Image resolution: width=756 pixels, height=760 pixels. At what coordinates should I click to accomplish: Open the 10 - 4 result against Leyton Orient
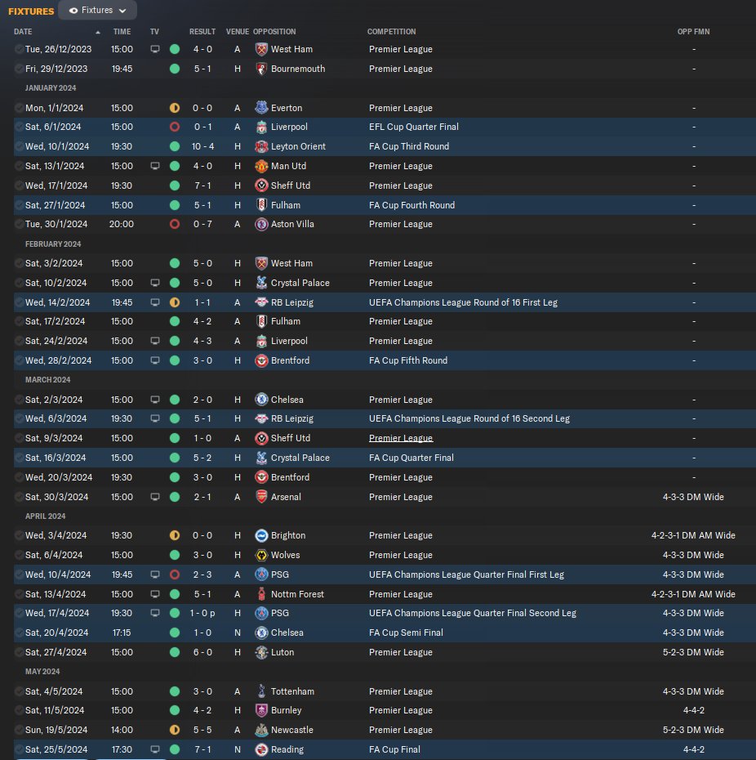(202, 146)
